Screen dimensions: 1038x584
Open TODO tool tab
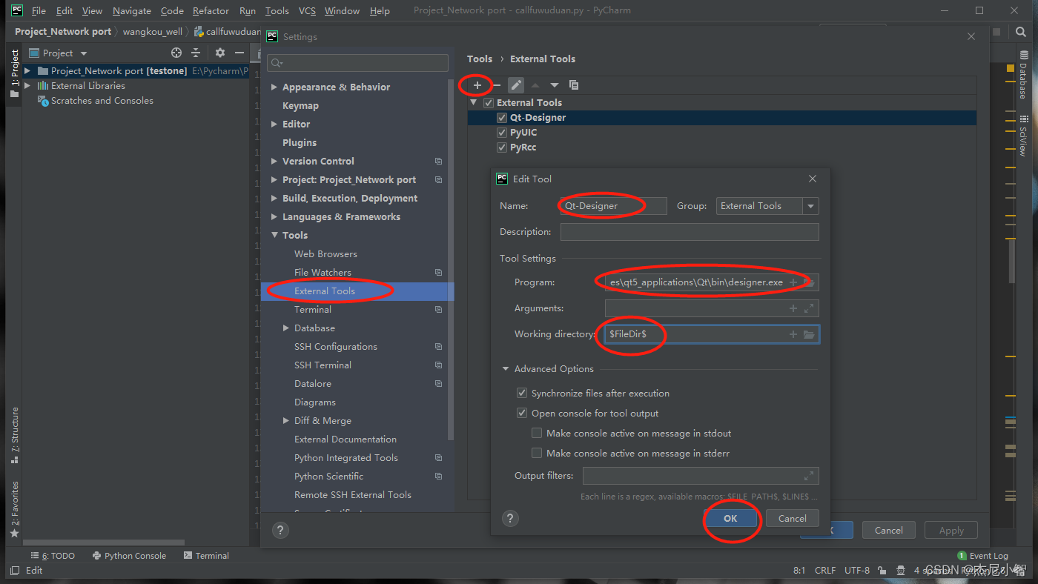coord(53,556)
